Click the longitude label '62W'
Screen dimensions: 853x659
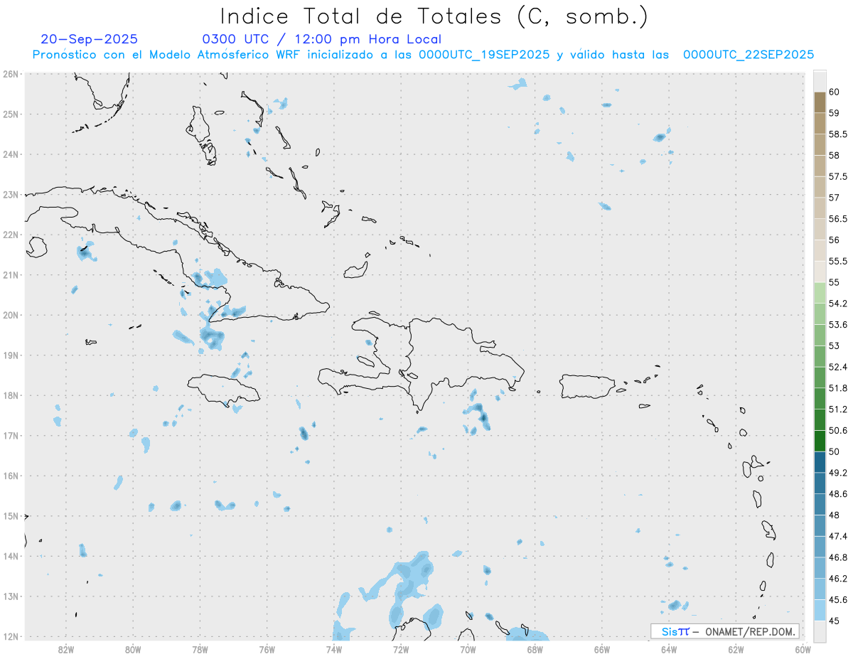point(736,649)
